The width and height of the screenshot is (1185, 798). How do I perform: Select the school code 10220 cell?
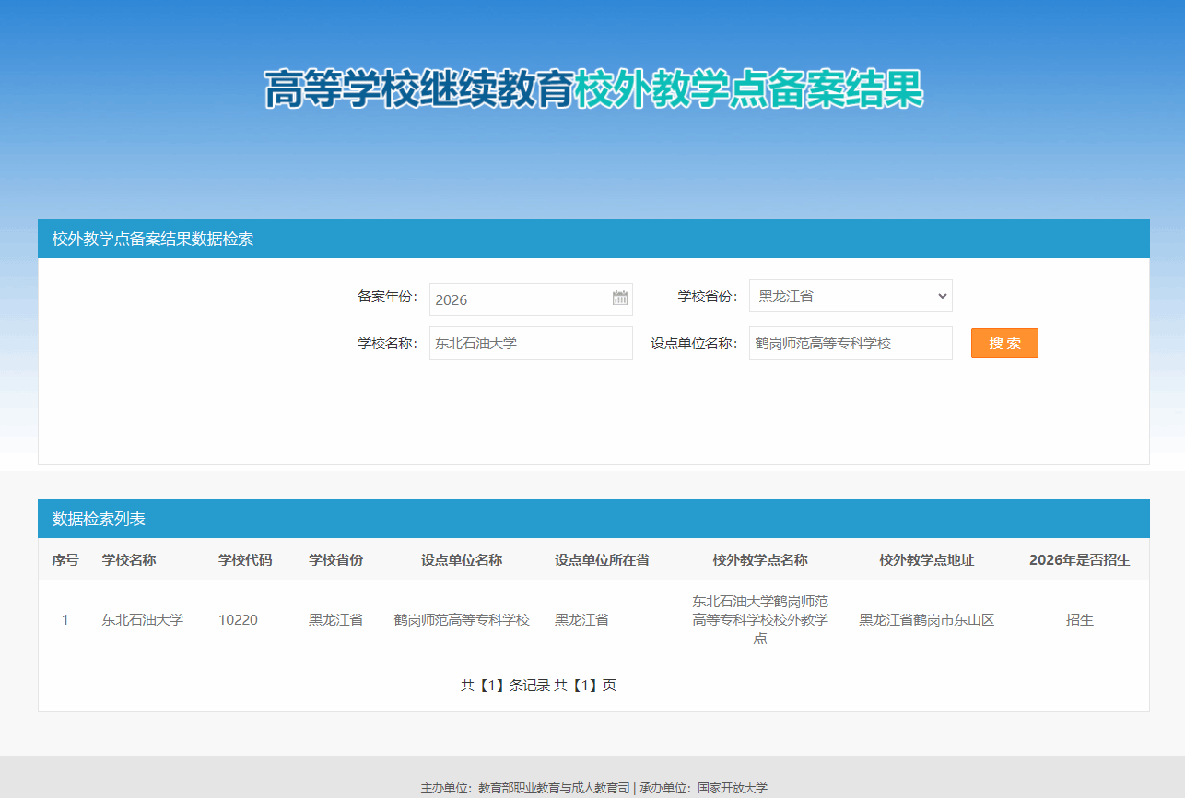pos(238,620)
